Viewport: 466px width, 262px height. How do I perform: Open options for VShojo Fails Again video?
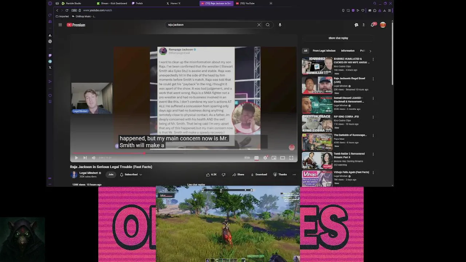tap(373, 172)
